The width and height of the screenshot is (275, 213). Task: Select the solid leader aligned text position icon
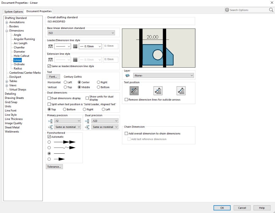(x=134, y=91)
